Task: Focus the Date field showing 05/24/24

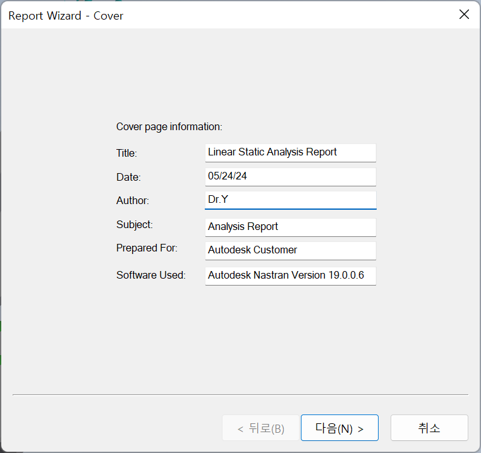Action: (x=290, y=176)
